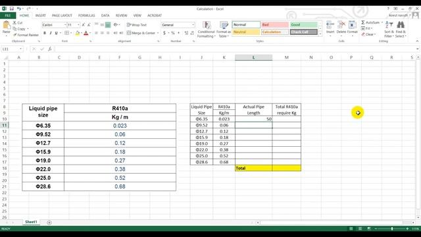Save the workbook from the quick access toolbar
Viewport: 421px width, 237px height.
click(x=12, y=9)
